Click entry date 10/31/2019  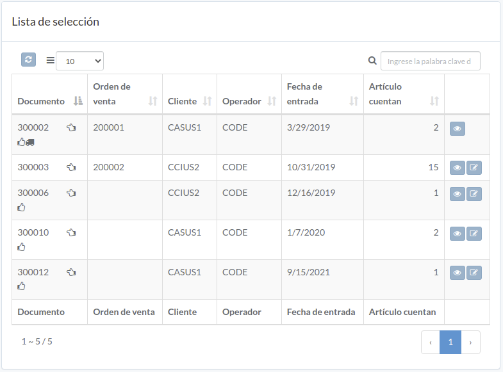point(311,167)
